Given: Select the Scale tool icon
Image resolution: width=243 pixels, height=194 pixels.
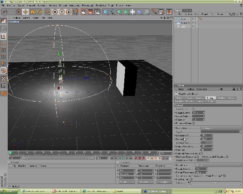Looking at the screenshot, I should pyautogui.click(x=32, y=12).
